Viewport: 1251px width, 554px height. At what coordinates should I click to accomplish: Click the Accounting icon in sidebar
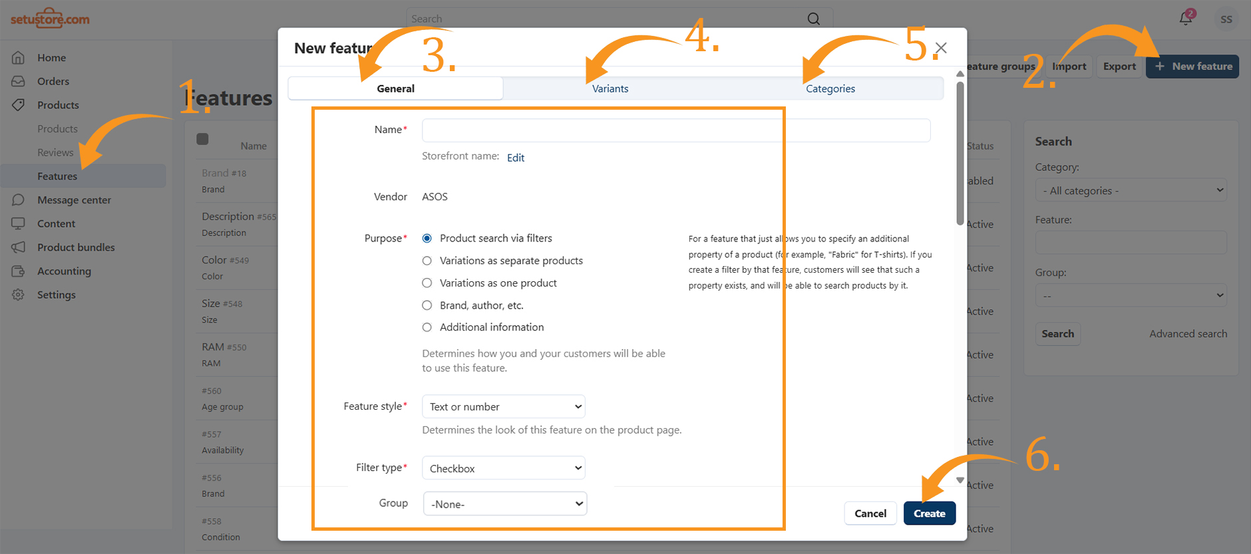(x=18, y=271)
